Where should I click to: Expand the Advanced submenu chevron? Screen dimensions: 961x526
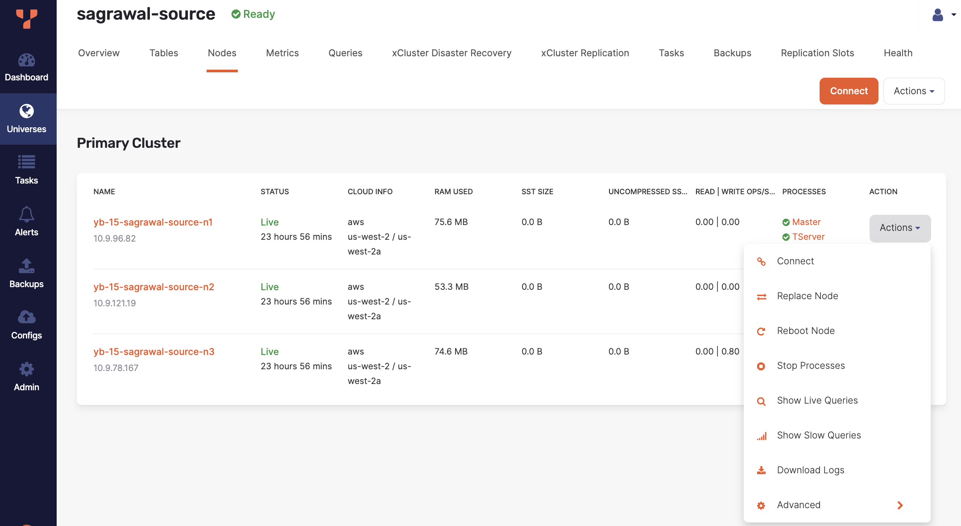(900, 505)
